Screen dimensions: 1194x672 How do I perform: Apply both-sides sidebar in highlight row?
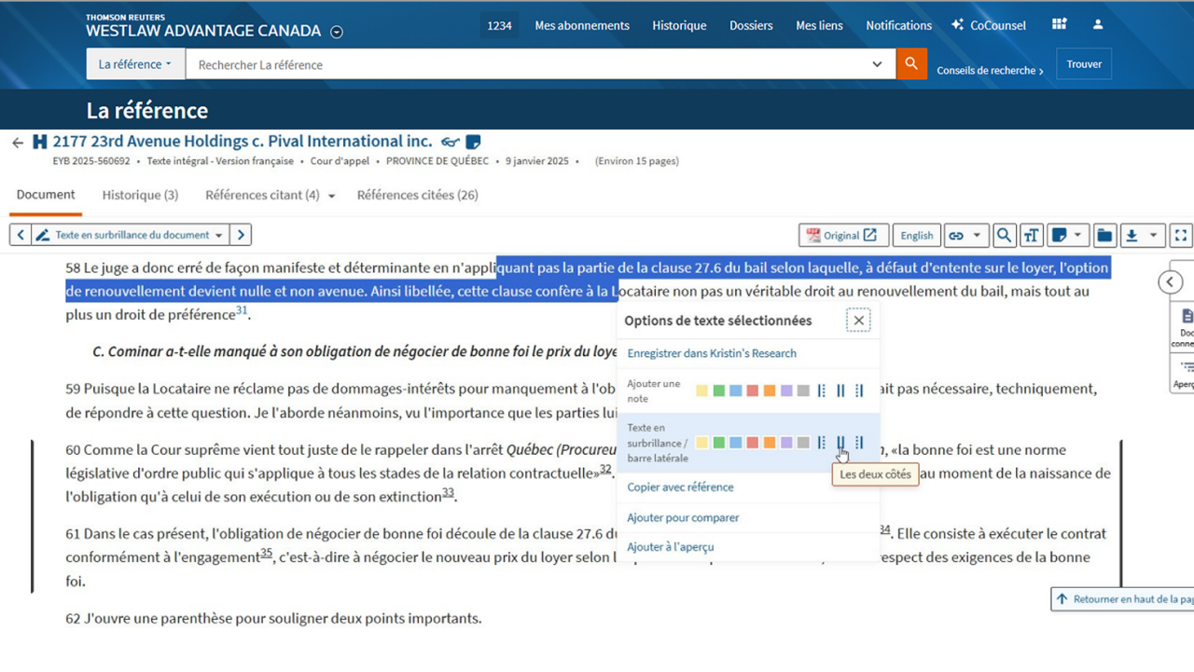click(x=840, y=443)
